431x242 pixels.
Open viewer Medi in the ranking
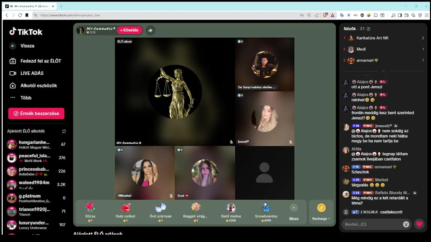383,49
